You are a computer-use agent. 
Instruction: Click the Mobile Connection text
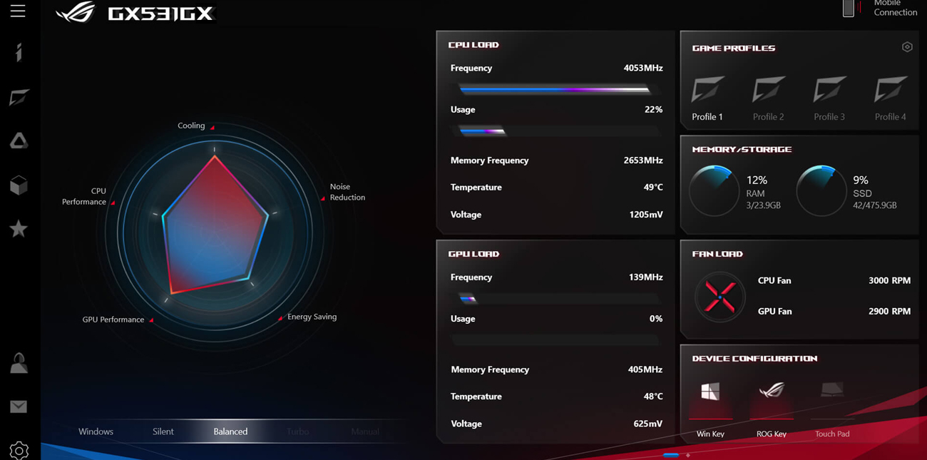coord(896,8)
